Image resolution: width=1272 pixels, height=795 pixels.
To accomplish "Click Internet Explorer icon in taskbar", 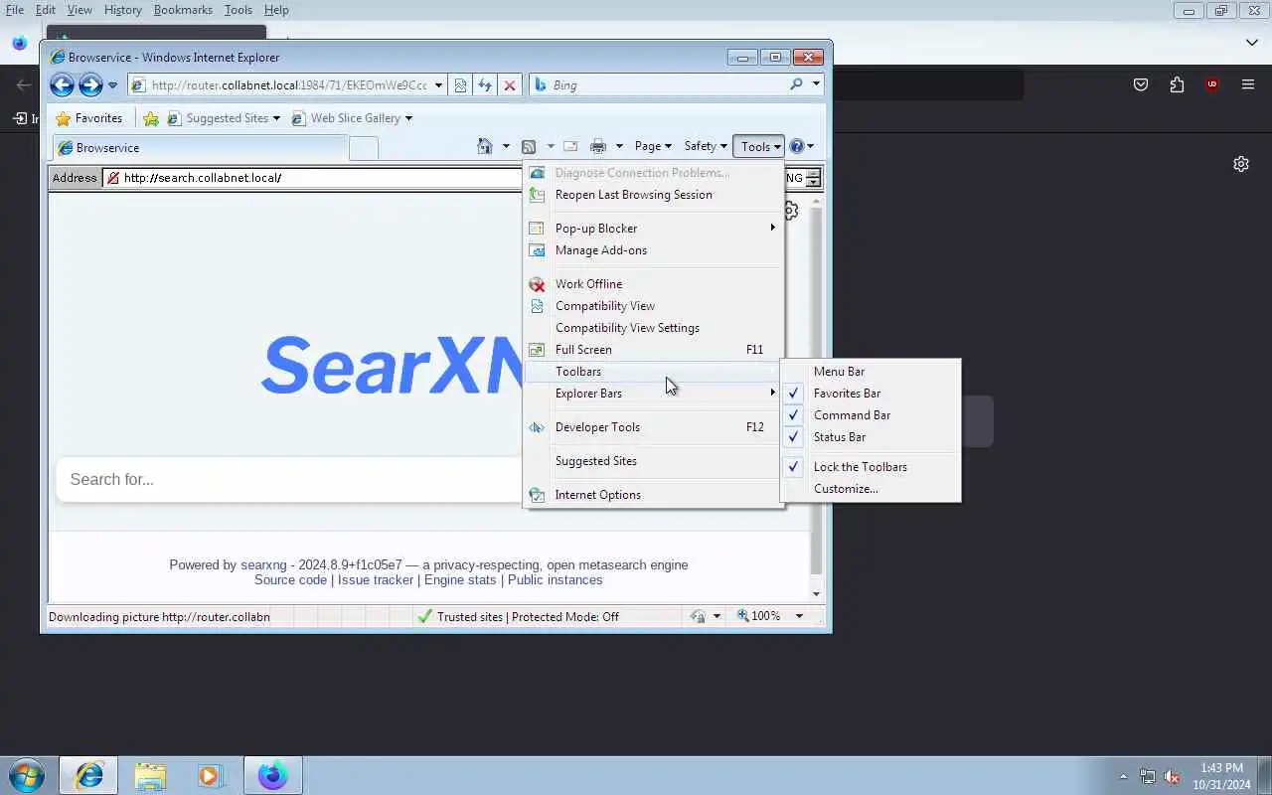I will pos(88,775).
